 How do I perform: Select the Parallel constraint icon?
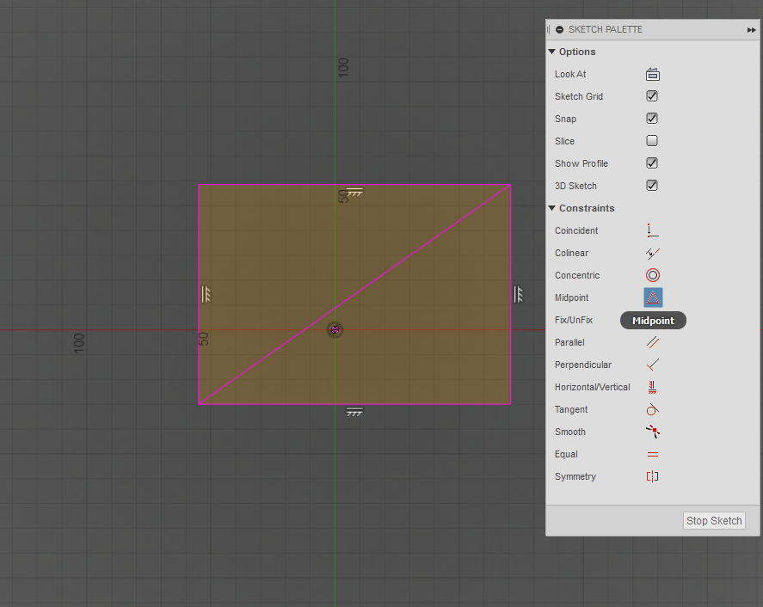[x=652, y=342]
